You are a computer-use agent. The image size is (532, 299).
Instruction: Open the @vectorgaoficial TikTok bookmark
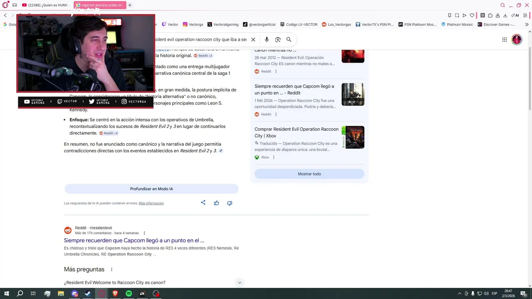(x=259, y=25)
